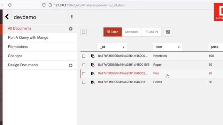Focus the browser address bar URL
Viewport: 223px width, 125px height.
coord(89,5)
